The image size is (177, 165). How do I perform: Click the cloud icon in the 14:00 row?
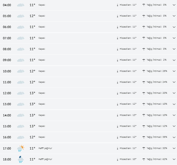21,115
